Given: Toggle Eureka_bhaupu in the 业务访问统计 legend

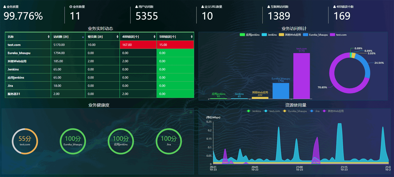Looking at the screenshot, I should pos(315,35).
